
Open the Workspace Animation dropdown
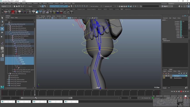177,4
